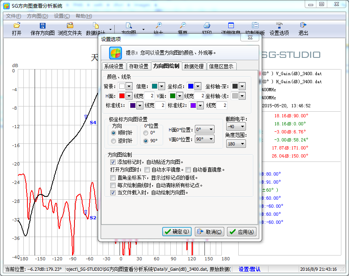Uncheck 当文件载入时，自动绘制方向图 checkbox
The width and height of the screenshot is (349, 276).
(x=113, y=192)
